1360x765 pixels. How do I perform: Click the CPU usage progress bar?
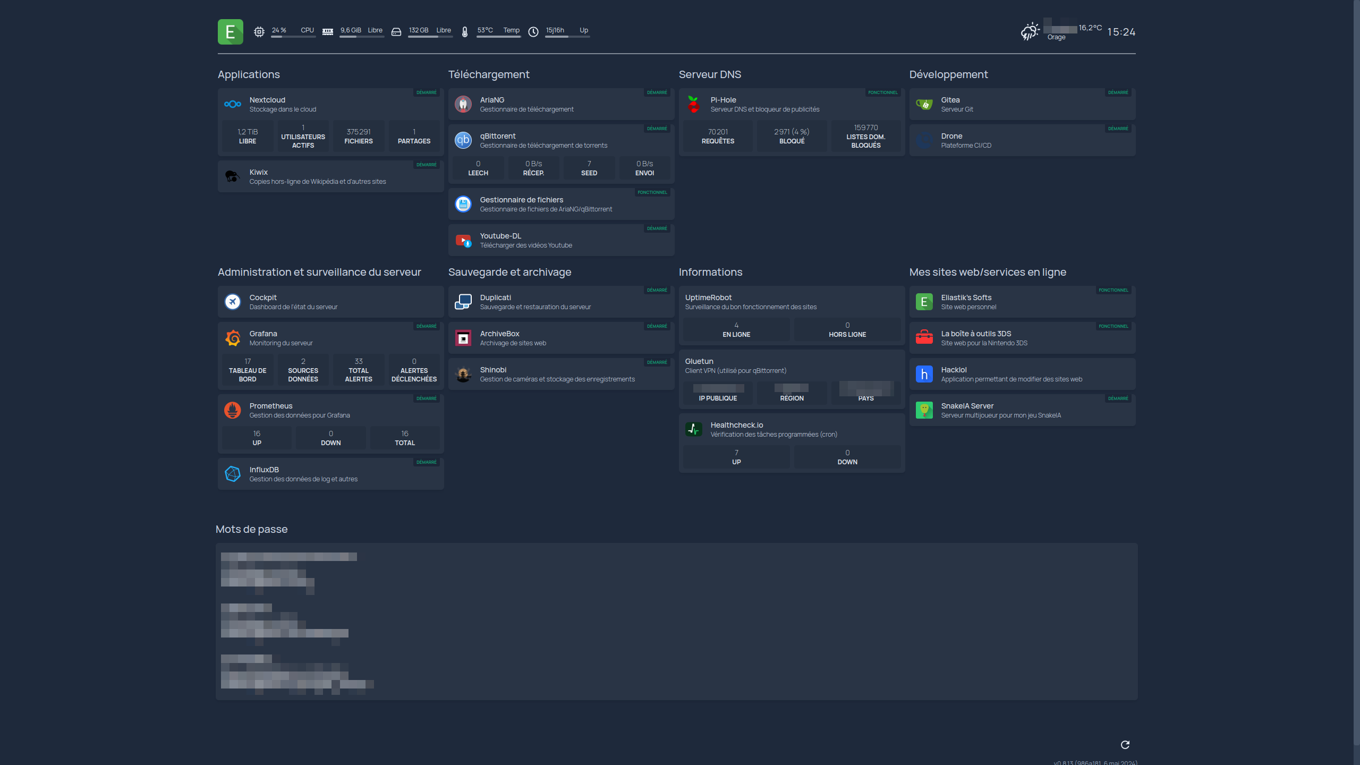click(x=293, y=37)
